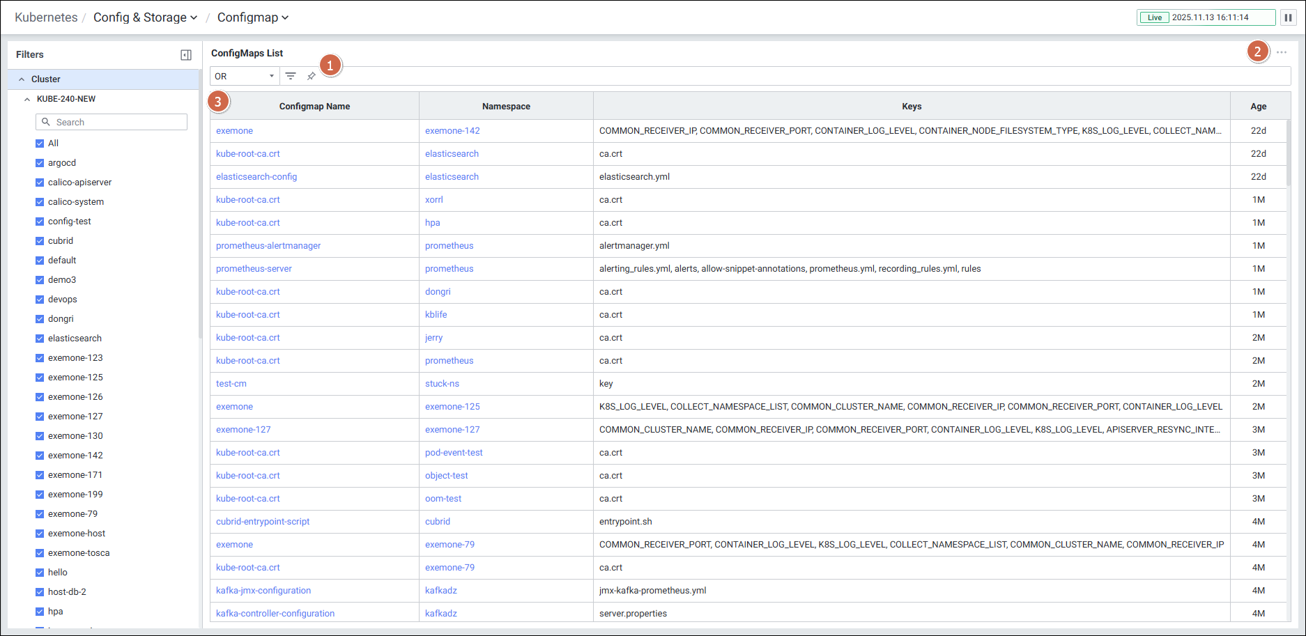Collapse the Cluster section arrow
1306x636 pixels.
tap(22, 79)
